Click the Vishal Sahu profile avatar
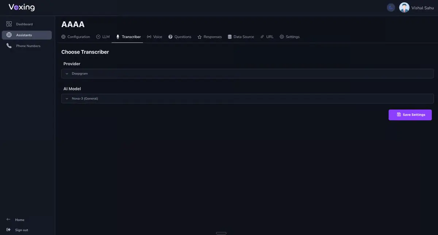The width and height of the screenshot is (438, 235). [404, 7]
